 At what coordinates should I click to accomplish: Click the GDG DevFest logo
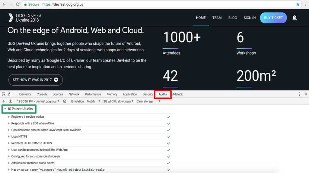[25, 18]
